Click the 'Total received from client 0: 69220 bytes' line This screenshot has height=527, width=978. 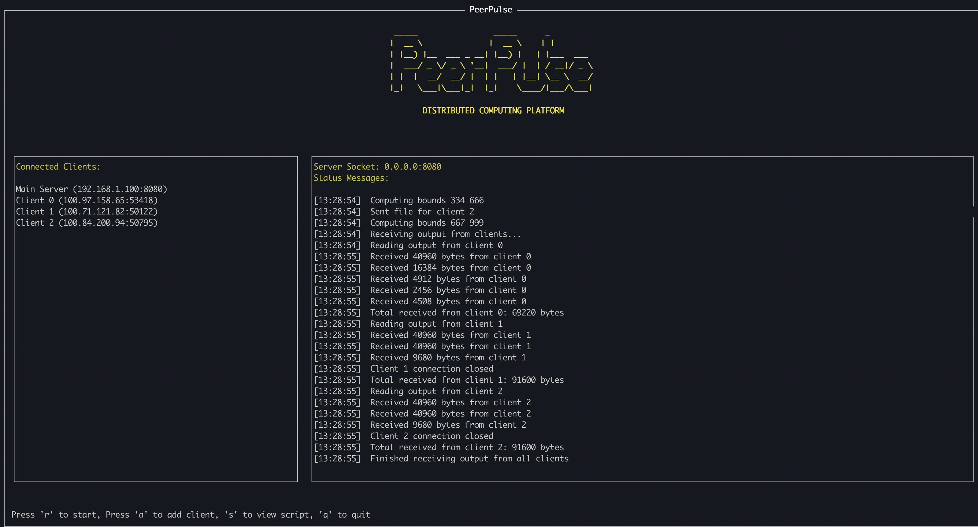point(467,313)
